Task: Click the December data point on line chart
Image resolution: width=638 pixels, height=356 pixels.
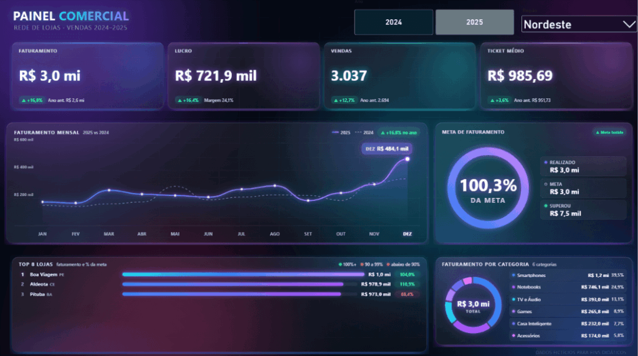Action: pyautogui.click(x=407, y=159)
